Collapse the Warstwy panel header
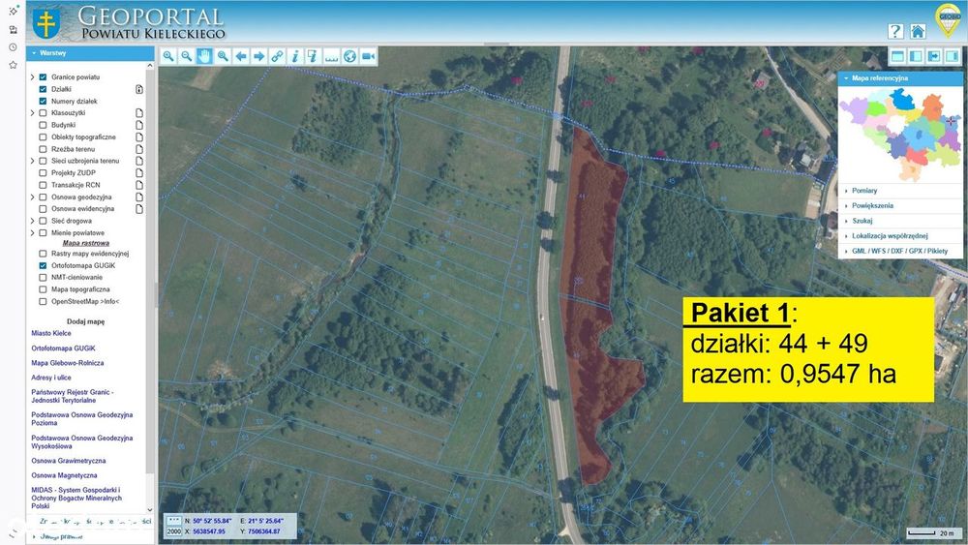968x545 pixels. [x=90, y=53]
